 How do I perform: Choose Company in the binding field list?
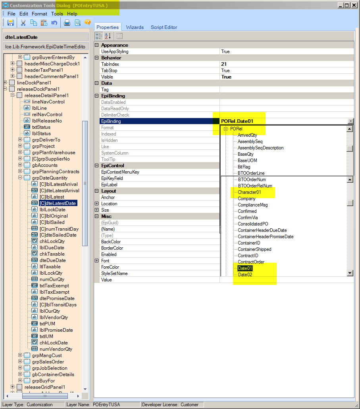[246, 199]
